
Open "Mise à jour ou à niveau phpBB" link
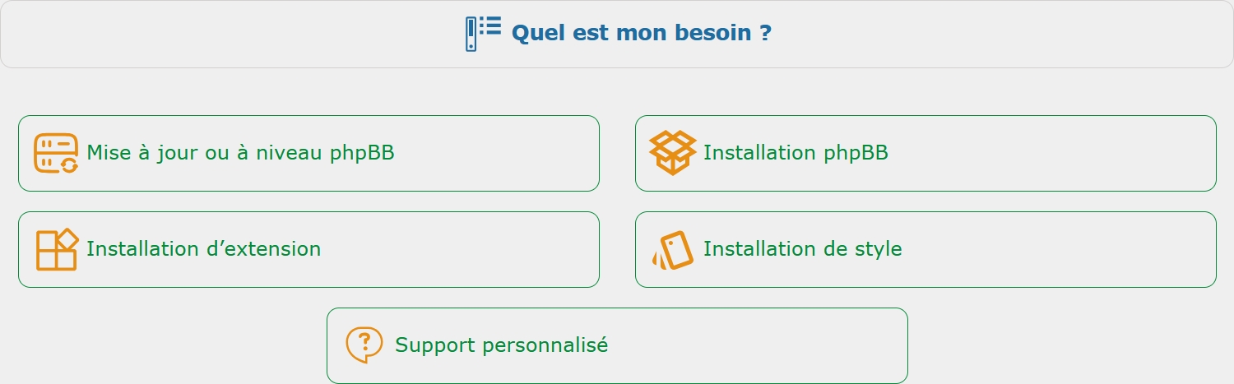point(240,153)
